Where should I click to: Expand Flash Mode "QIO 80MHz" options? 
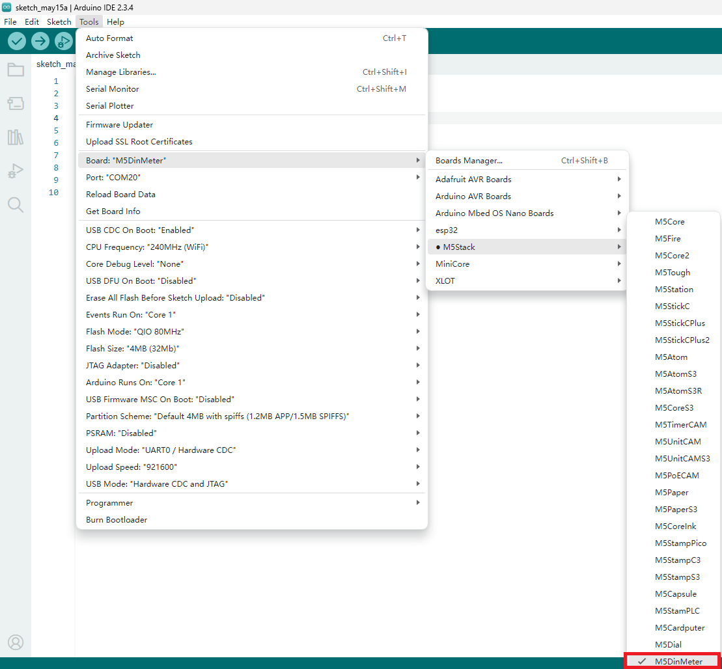[252, 331]
